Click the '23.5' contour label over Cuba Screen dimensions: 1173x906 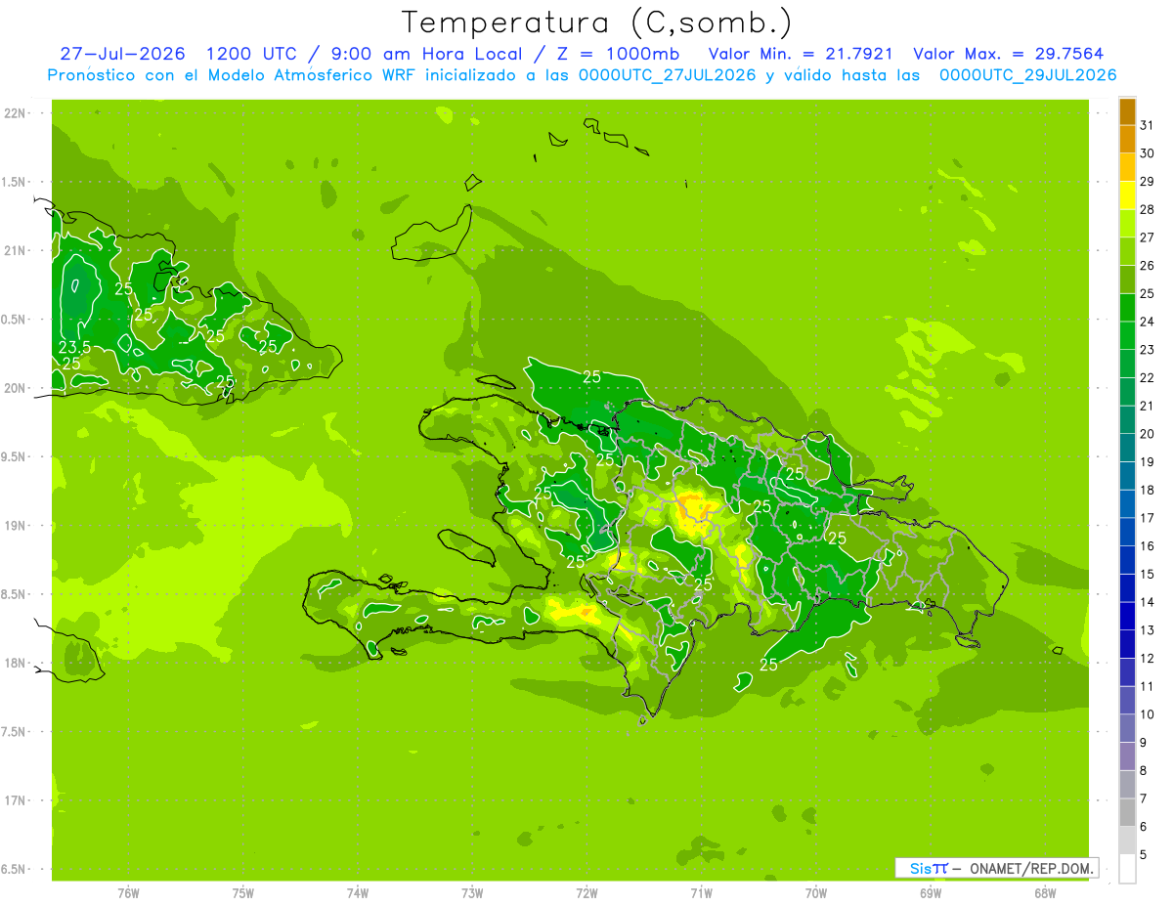[x=75, y=347]
